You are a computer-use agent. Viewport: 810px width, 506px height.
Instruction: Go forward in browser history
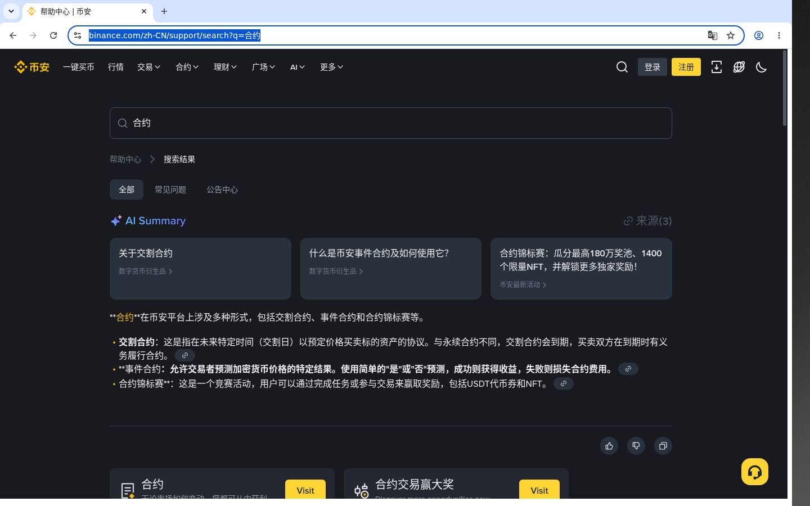point(33,35)
